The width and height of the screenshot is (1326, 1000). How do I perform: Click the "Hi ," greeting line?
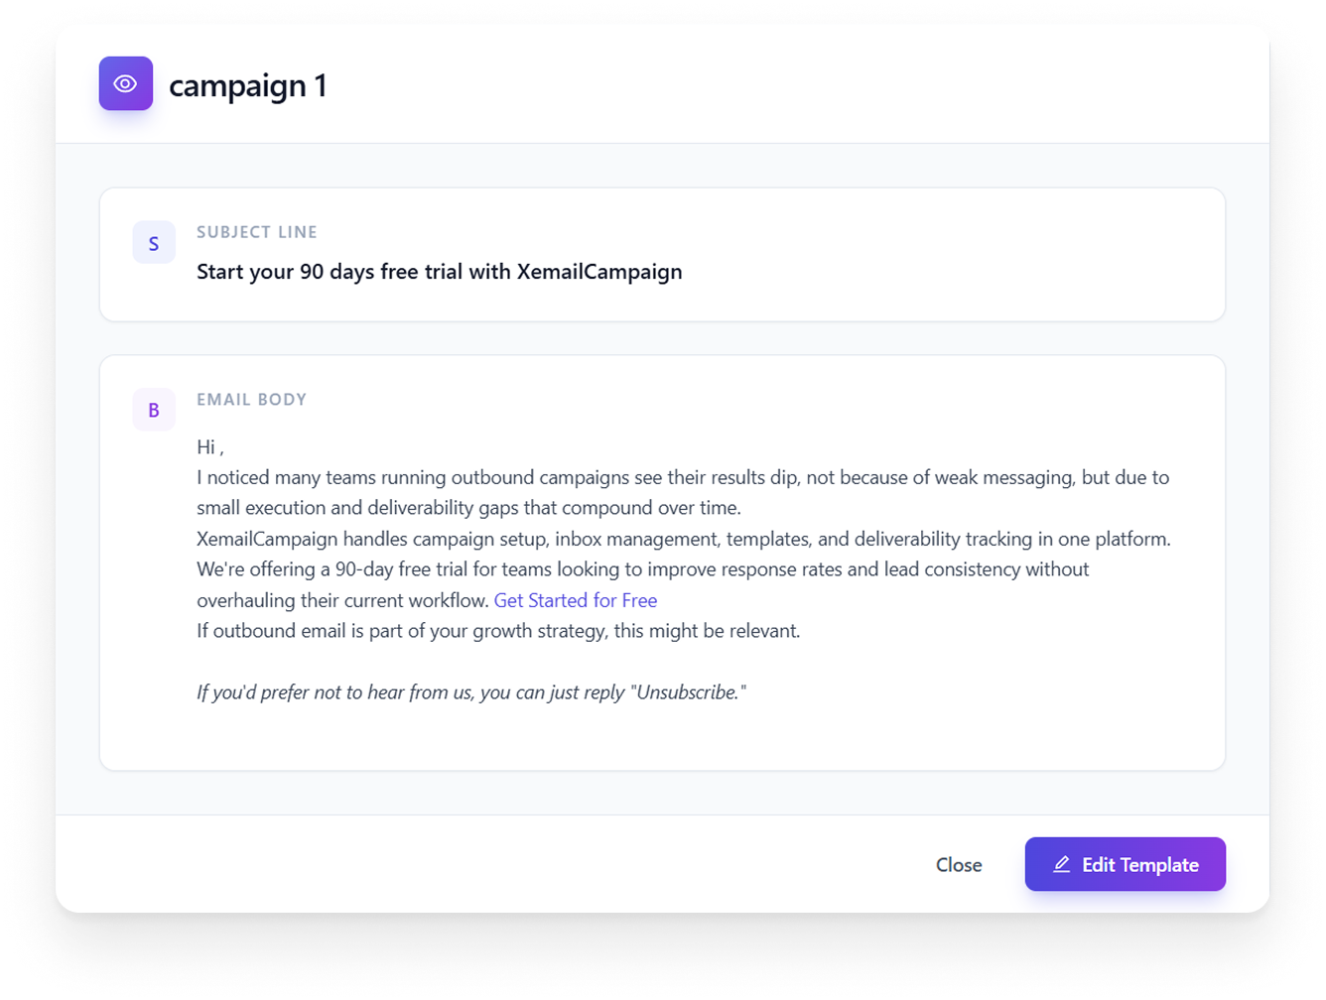(x=210, y=446)
